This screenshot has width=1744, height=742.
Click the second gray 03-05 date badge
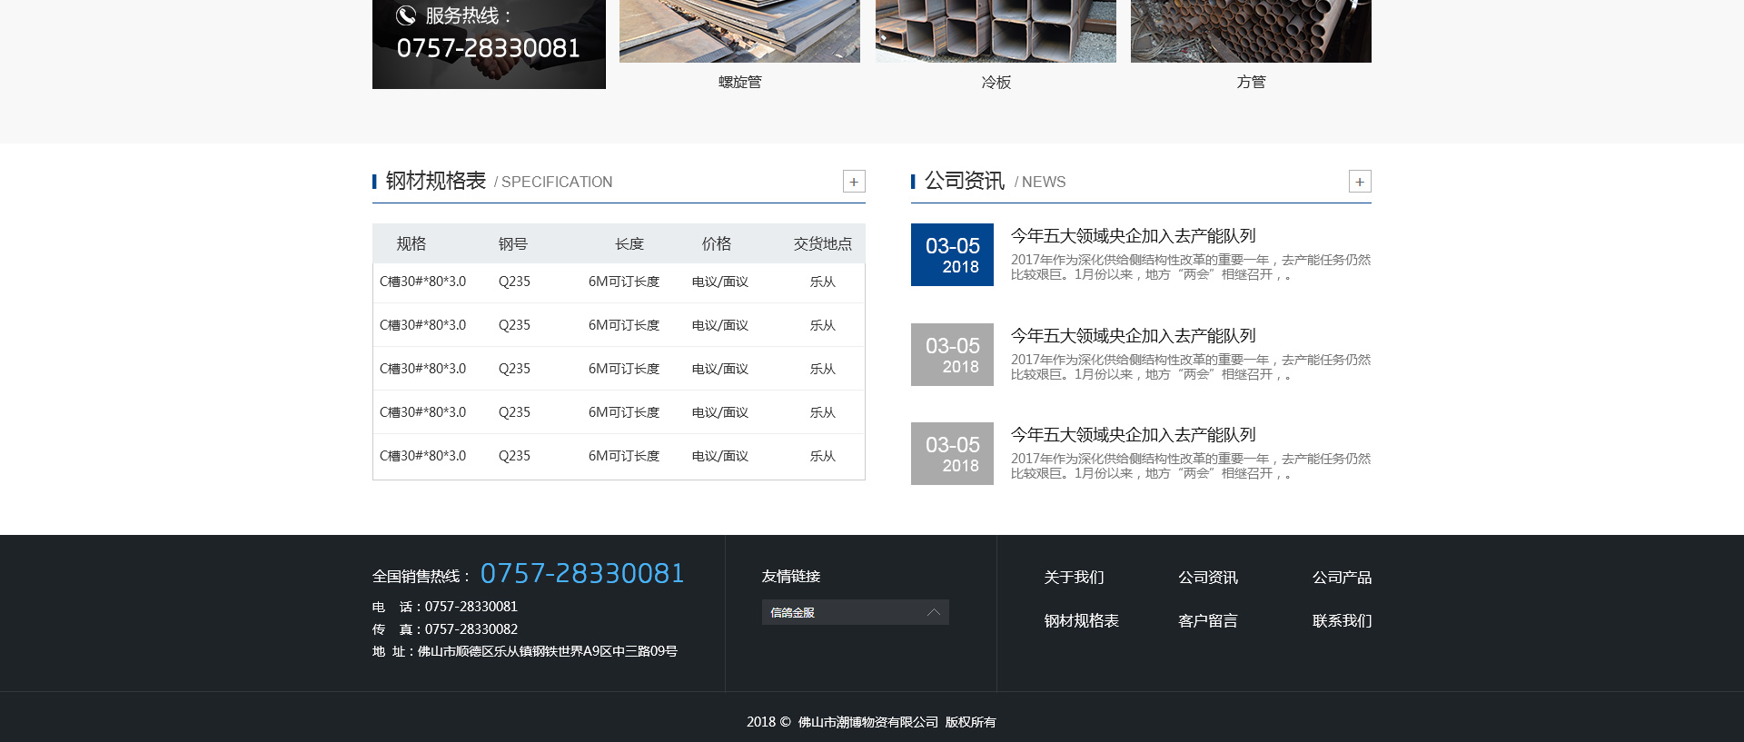952,354
